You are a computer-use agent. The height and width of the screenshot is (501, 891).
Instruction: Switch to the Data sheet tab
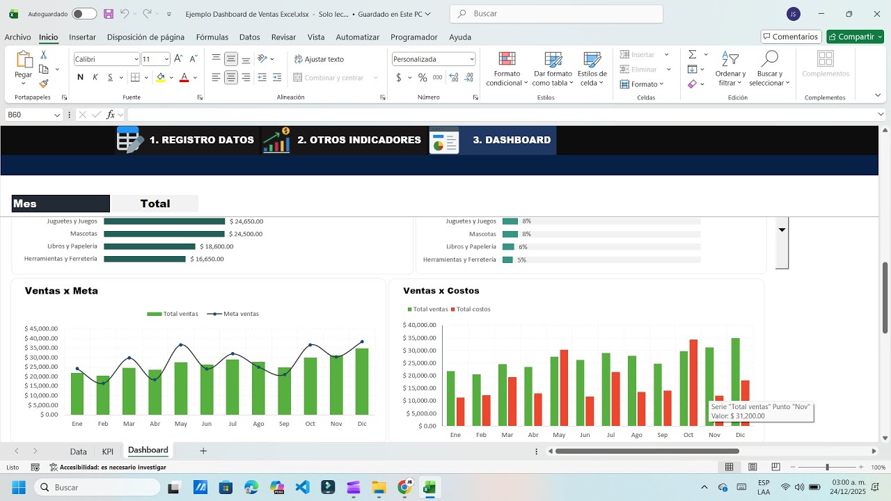(x=79, y=452)
